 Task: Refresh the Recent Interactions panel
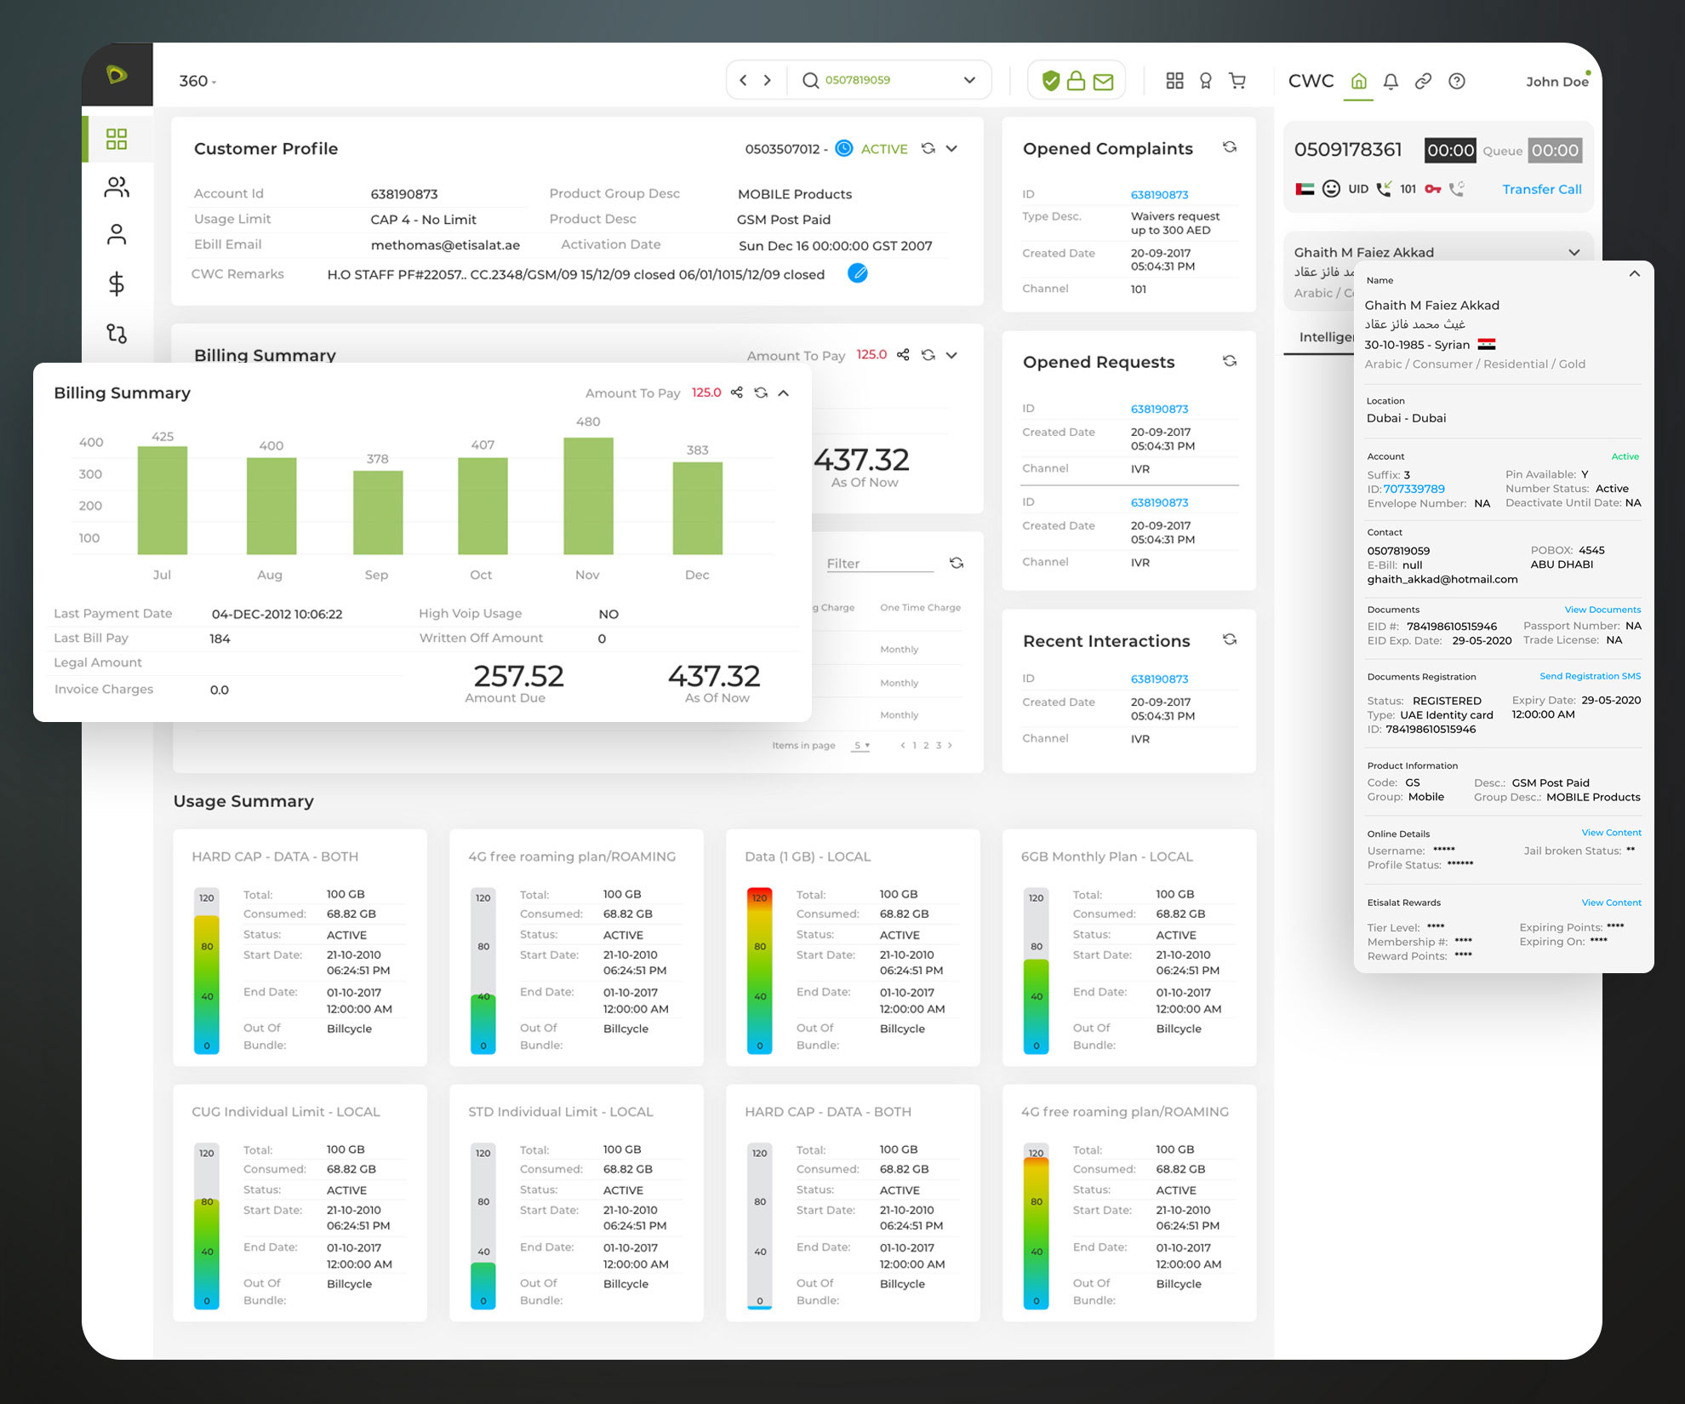tap(1230, 639)
